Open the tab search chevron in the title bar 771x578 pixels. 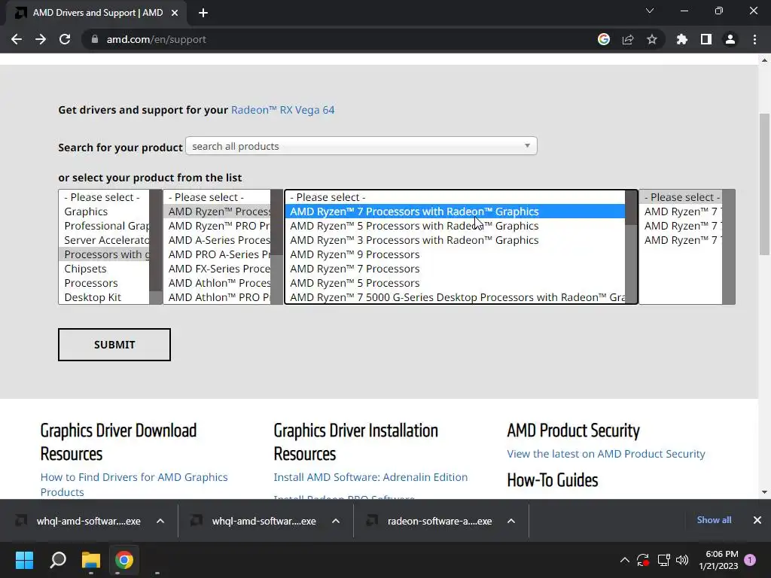click(x=650, y=11)
